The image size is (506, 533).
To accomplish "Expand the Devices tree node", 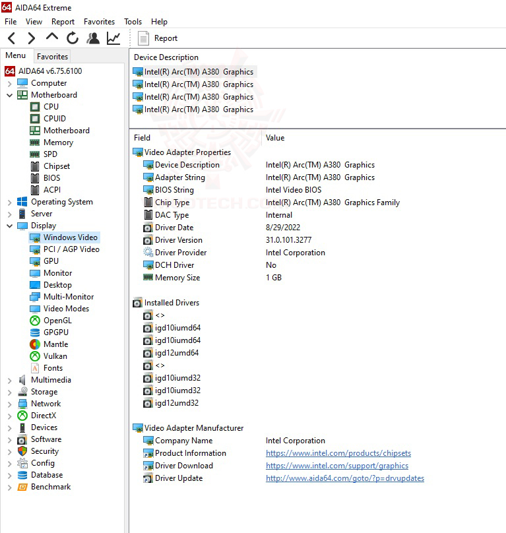I will [x=9, y=428].
